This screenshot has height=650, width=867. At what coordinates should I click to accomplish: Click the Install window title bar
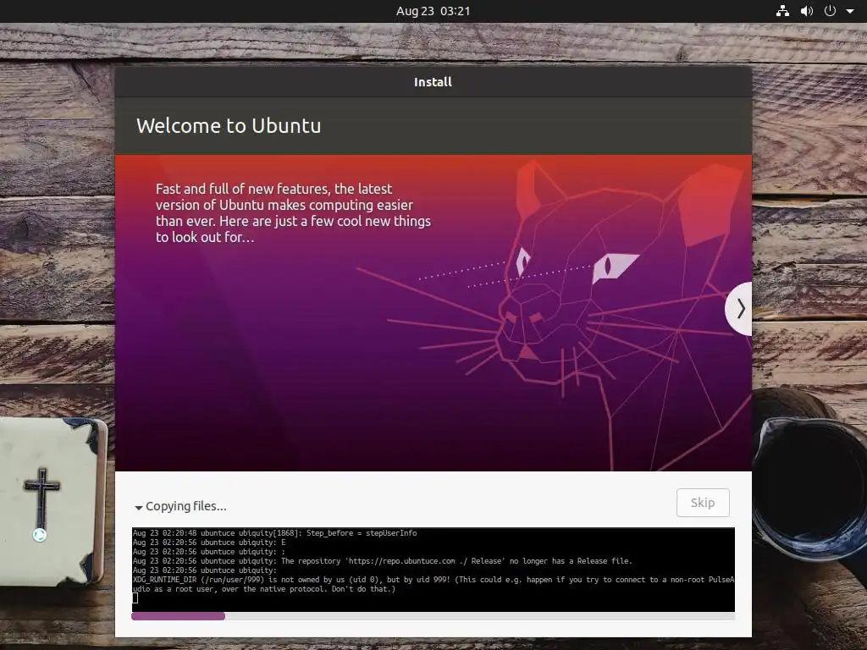coord(433,82)
